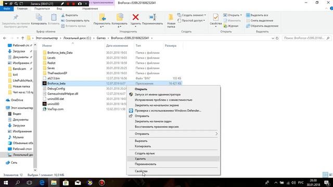Expand the New Item (Создать элемент) dropdown
Image resolution: width=333 pixels, height=187 pixels.
pos(205,15)
